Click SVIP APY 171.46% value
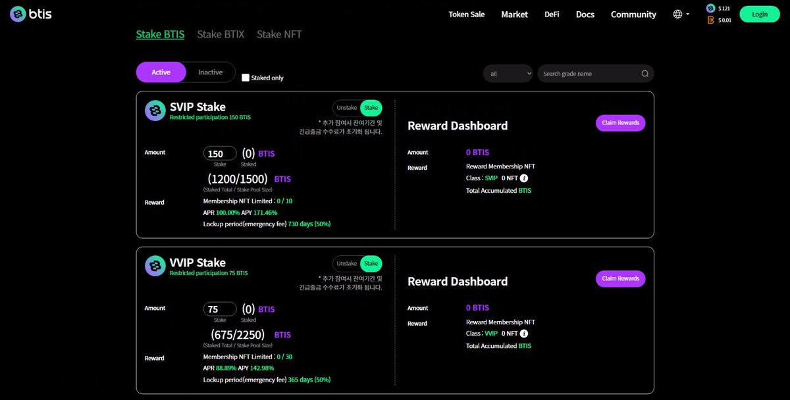This screenshot has width=790, height=400. click(265, 213)
